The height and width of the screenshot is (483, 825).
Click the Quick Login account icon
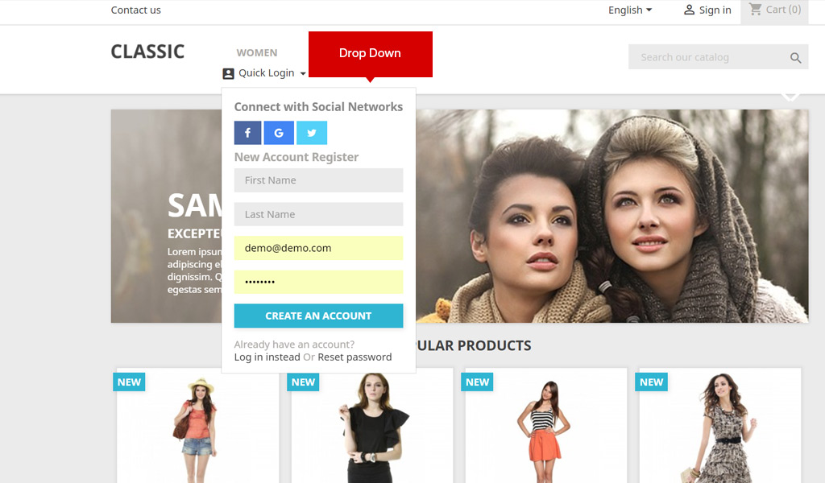(x=228, y=73)
